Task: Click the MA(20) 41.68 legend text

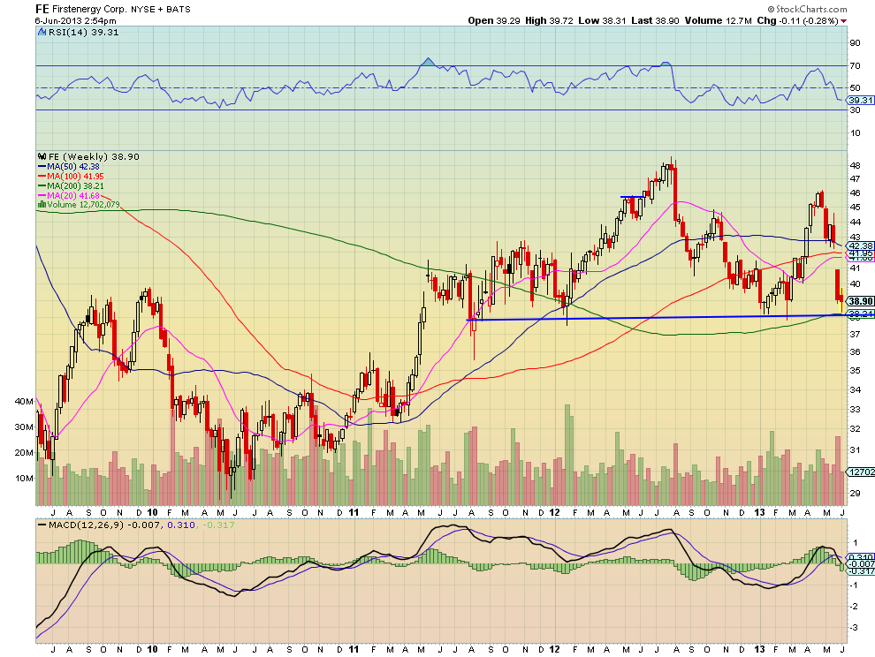Action: 73,196
